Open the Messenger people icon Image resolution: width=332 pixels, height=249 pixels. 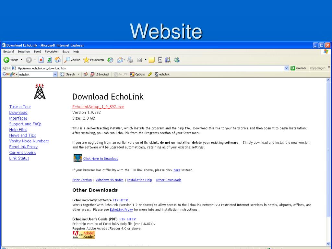coord(177,60)
